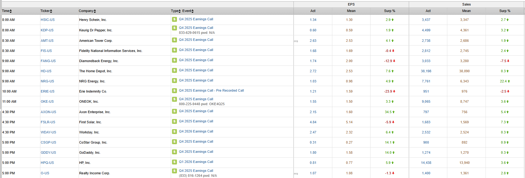Click Home Depot's actual sales value 38,198
Image resolution: width=525 pixels, height=178 pixels.
coord(426,71)
